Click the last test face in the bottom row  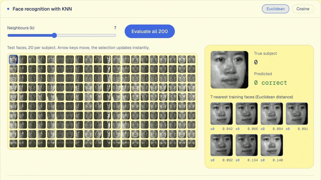191,143
